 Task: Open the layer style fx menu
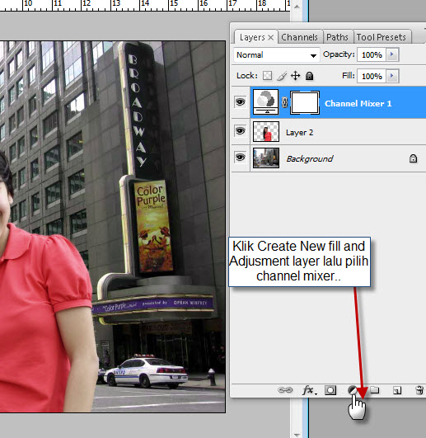[x=309, y=390]
